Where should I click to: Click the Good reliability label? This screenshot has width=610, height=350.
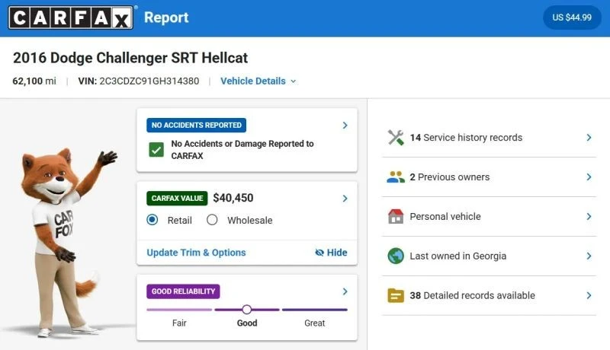tap(247, 323)
